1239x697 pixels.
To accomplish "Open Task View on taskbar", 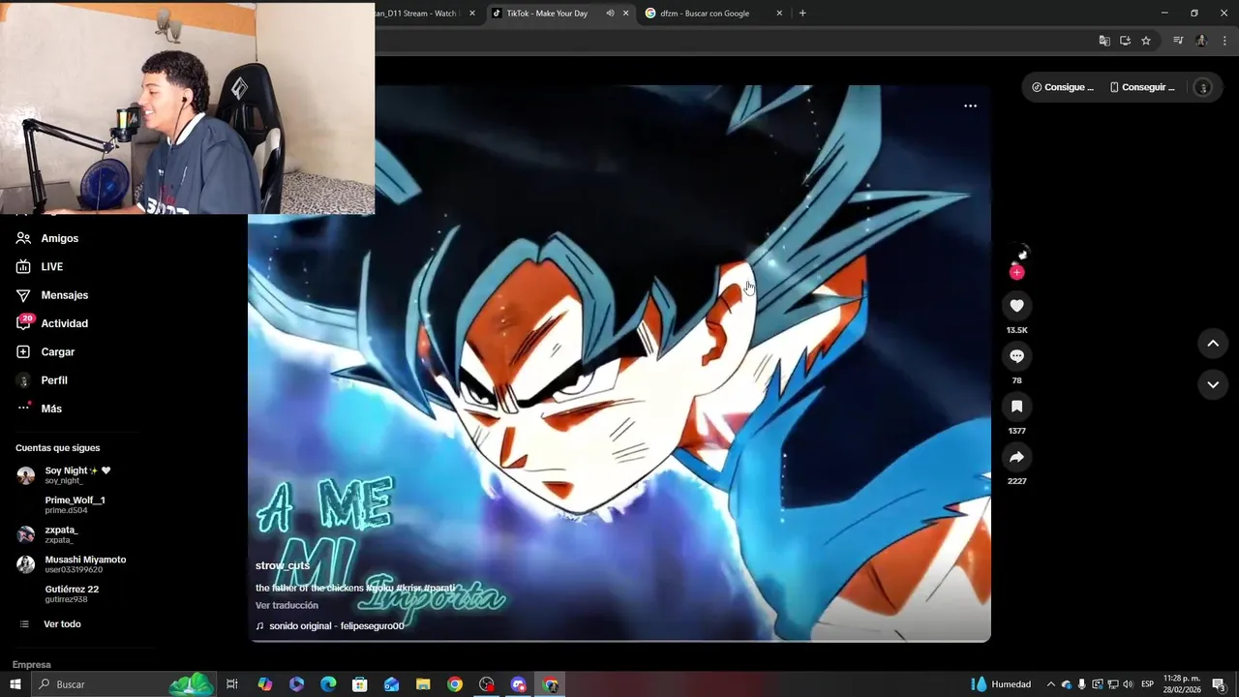I will (232, 684).
